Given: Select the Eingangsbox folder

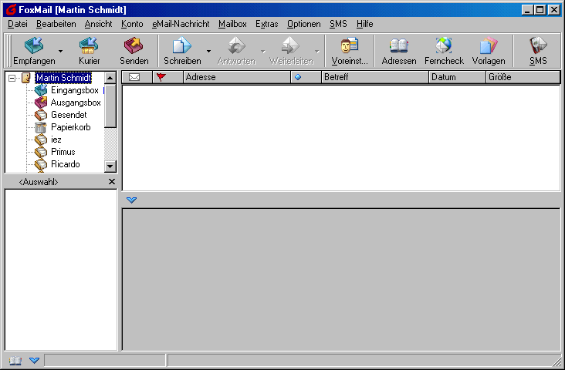Looking at the screenshot, I should pos(75,90).
